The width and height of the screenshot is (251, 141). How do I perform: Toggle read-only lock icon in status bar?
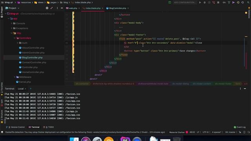click(x=240, y=132)
